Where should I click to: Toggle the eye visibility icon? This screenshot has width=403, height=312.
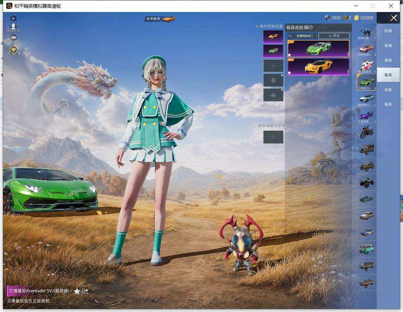tap(13, 38)
